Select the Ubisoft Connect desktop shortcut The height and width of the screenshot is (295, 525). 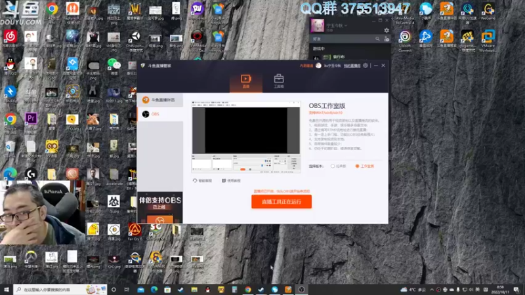(405, 41)
